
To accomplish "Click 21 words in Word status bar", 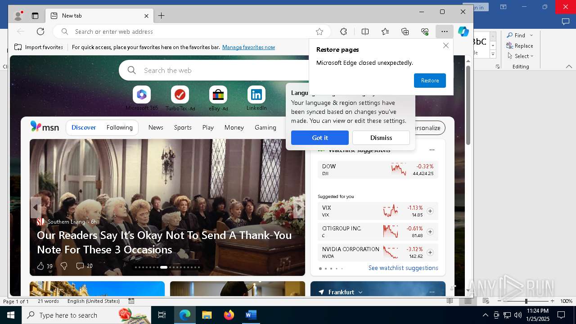I will (48, 301).
